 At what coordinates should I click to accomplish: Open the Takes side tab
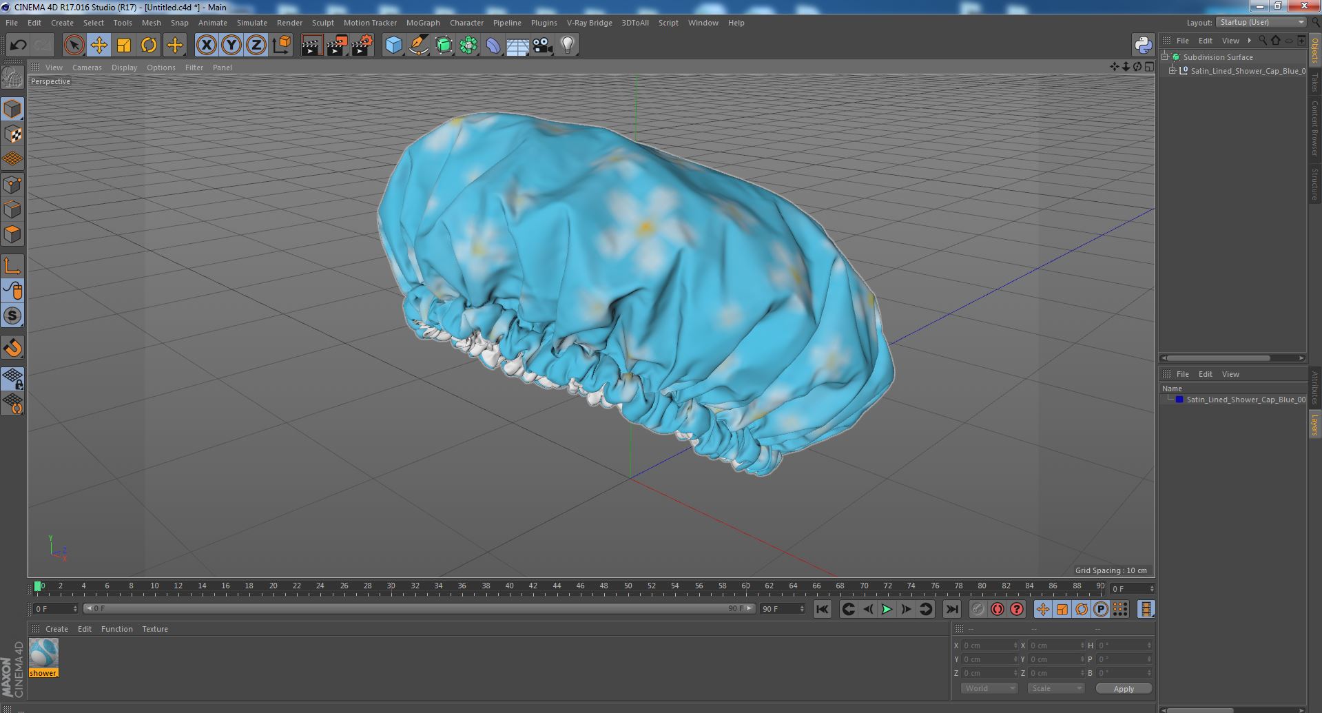pyautogui.click(x=1315, y=83)
